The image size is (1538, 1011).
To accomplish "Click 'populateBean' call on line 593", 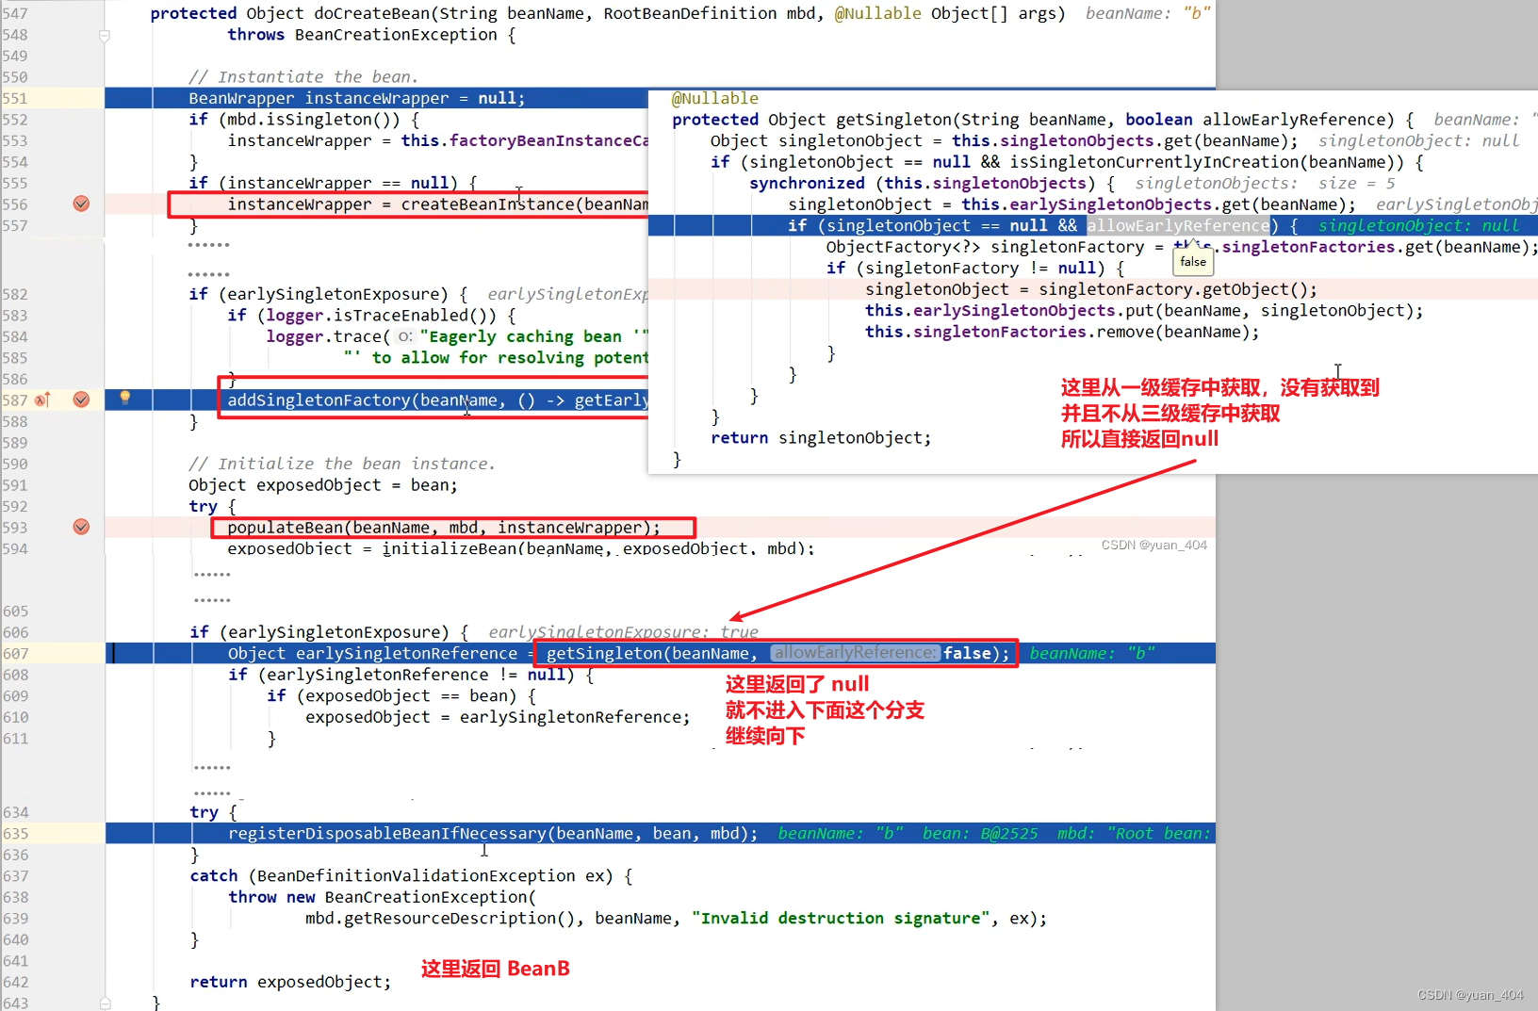I will tap(285, 528).
